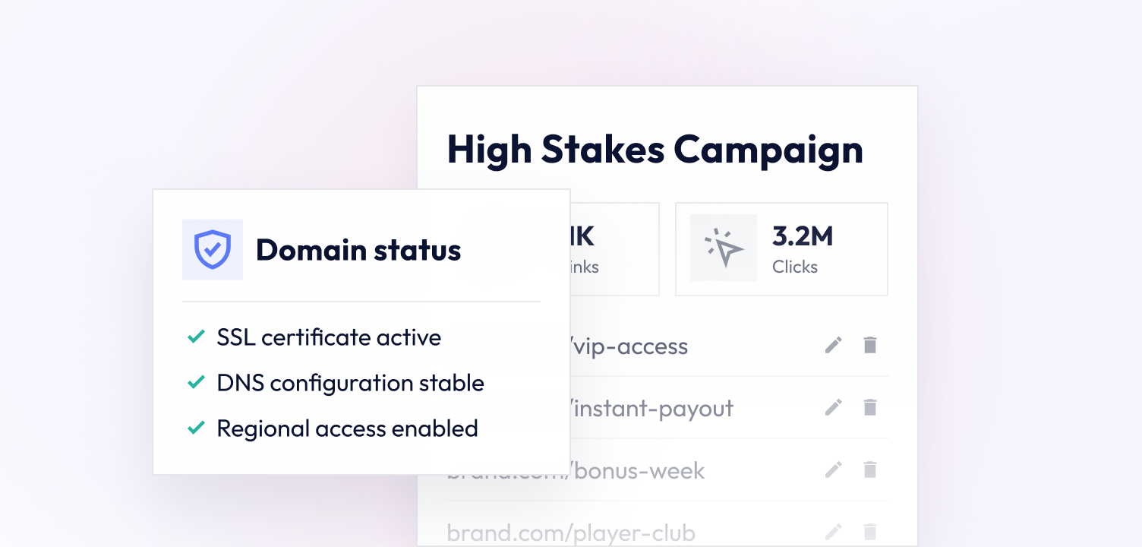Click the High Stakes Campaign title
Viewport: 1142px width, 547px height.
point(655,149)
